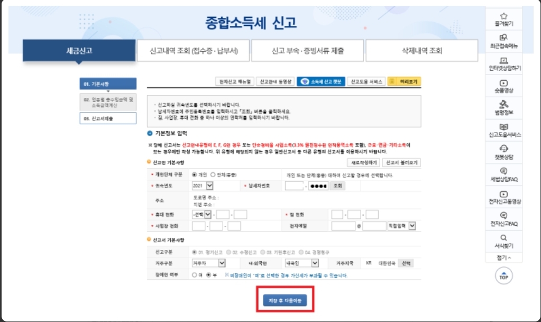Click the 납세자번호 input field
This screenshot has width=541, height=322.
[x=295, y=185]
